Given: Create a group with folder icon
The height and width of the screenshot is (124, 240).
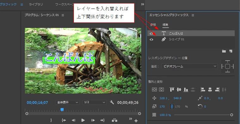Looking at the screenshot, I should [224, 51].
